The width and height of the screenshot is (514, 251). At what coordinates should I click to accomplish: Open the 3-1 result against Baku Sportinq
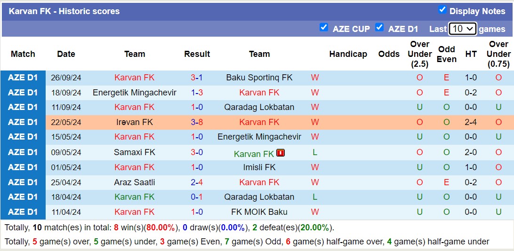click(197, 78)
